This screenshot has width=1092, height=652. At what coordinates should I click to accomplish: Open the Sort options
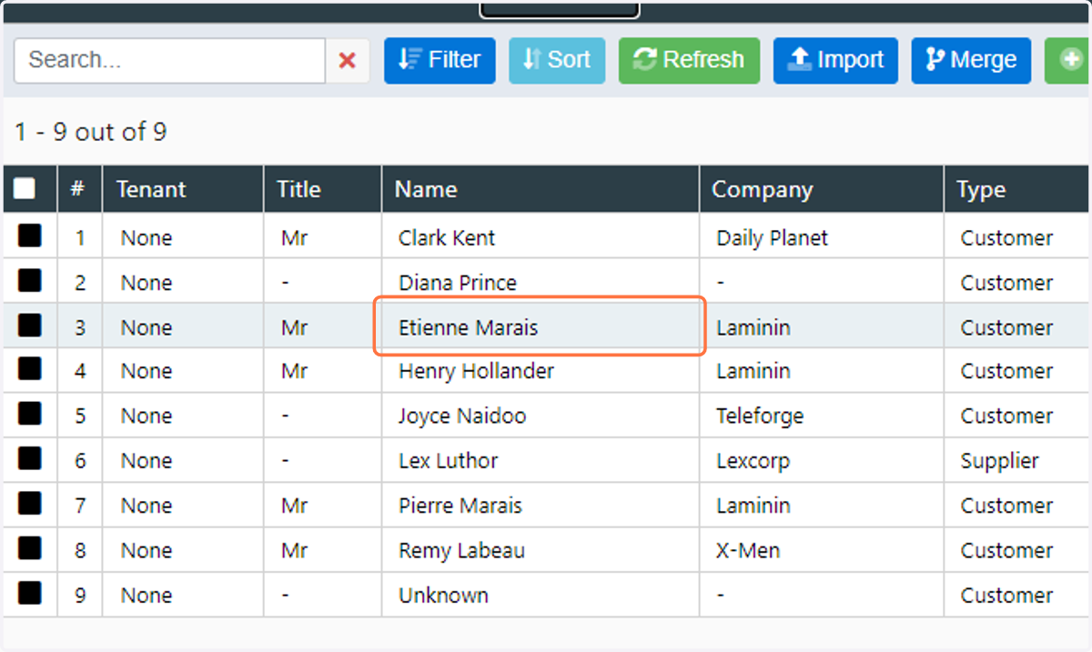pyautogui.click(x=557, y=61)
